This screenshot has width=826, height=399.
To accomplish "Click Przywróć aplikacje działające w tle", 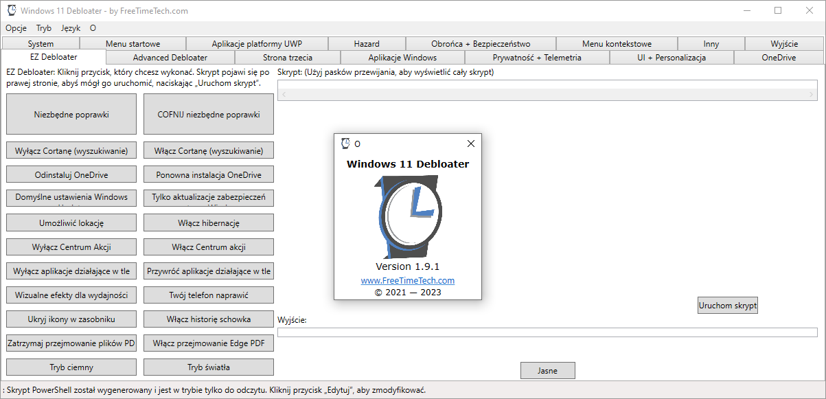I will [x=209, y=271].
